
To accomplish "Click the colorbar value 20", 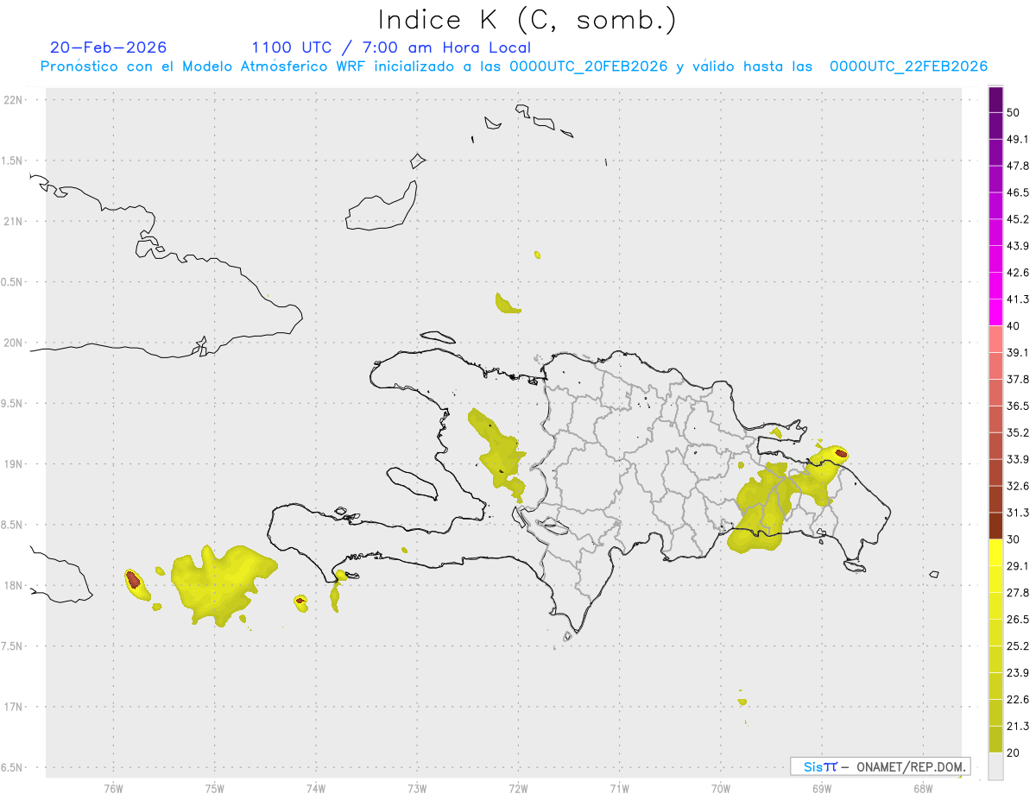I will pyautogui.click(x=1014, y=753).
